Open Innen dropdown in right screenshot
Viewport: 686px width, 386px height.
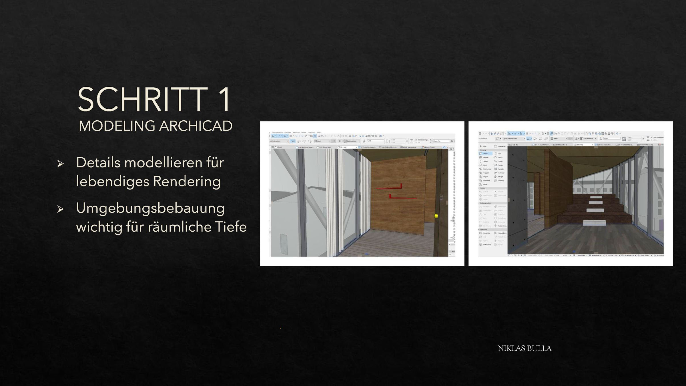tap(559, 139)
